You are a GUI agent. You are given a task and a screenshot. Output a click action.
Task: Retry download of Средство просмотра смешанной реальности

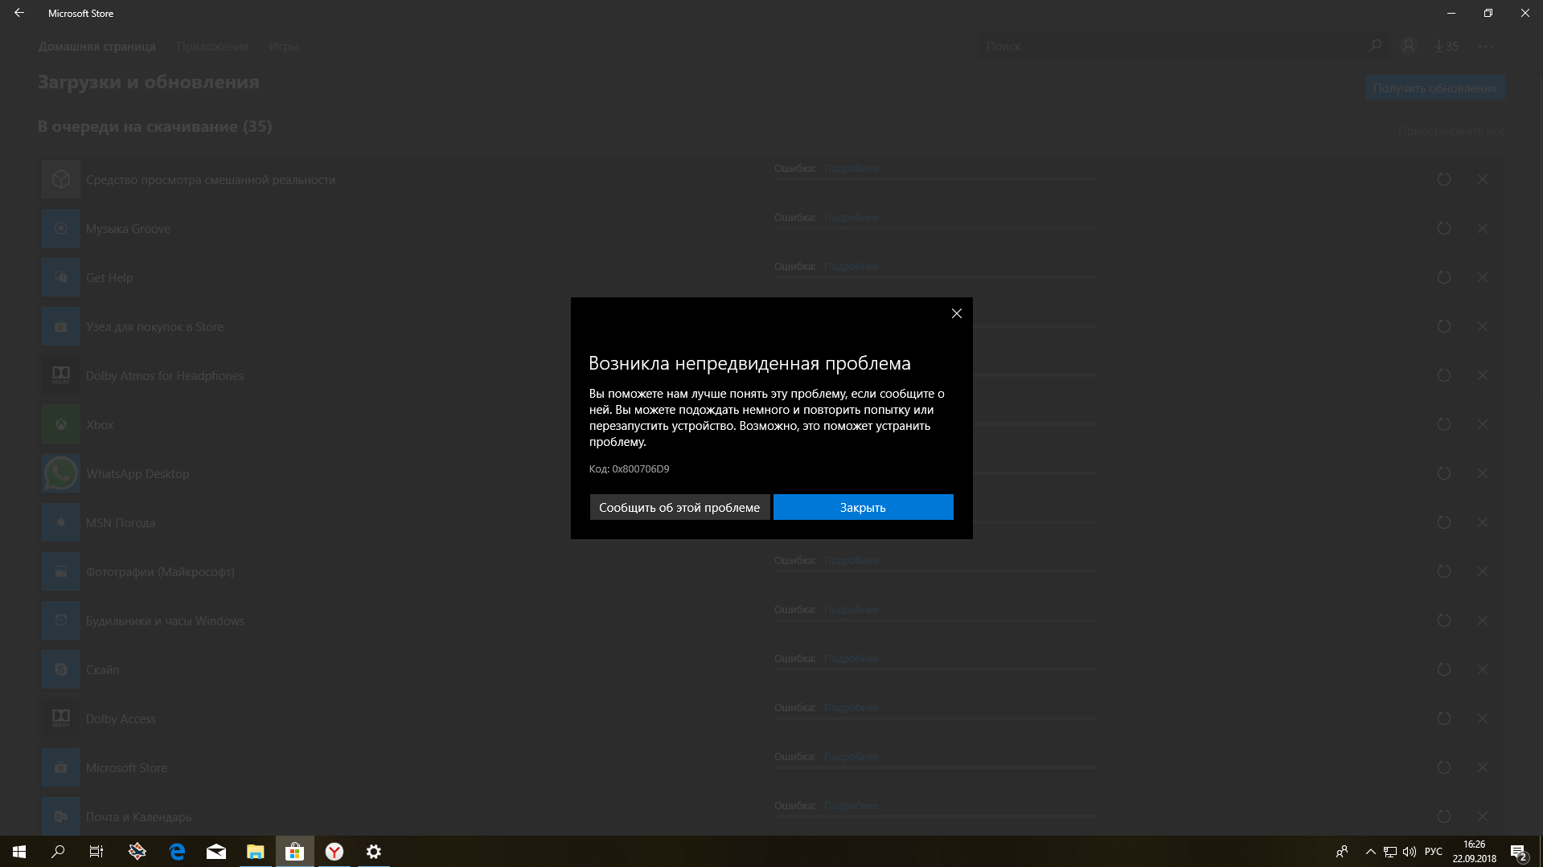pyautogui.click(x=1443, y=179)
